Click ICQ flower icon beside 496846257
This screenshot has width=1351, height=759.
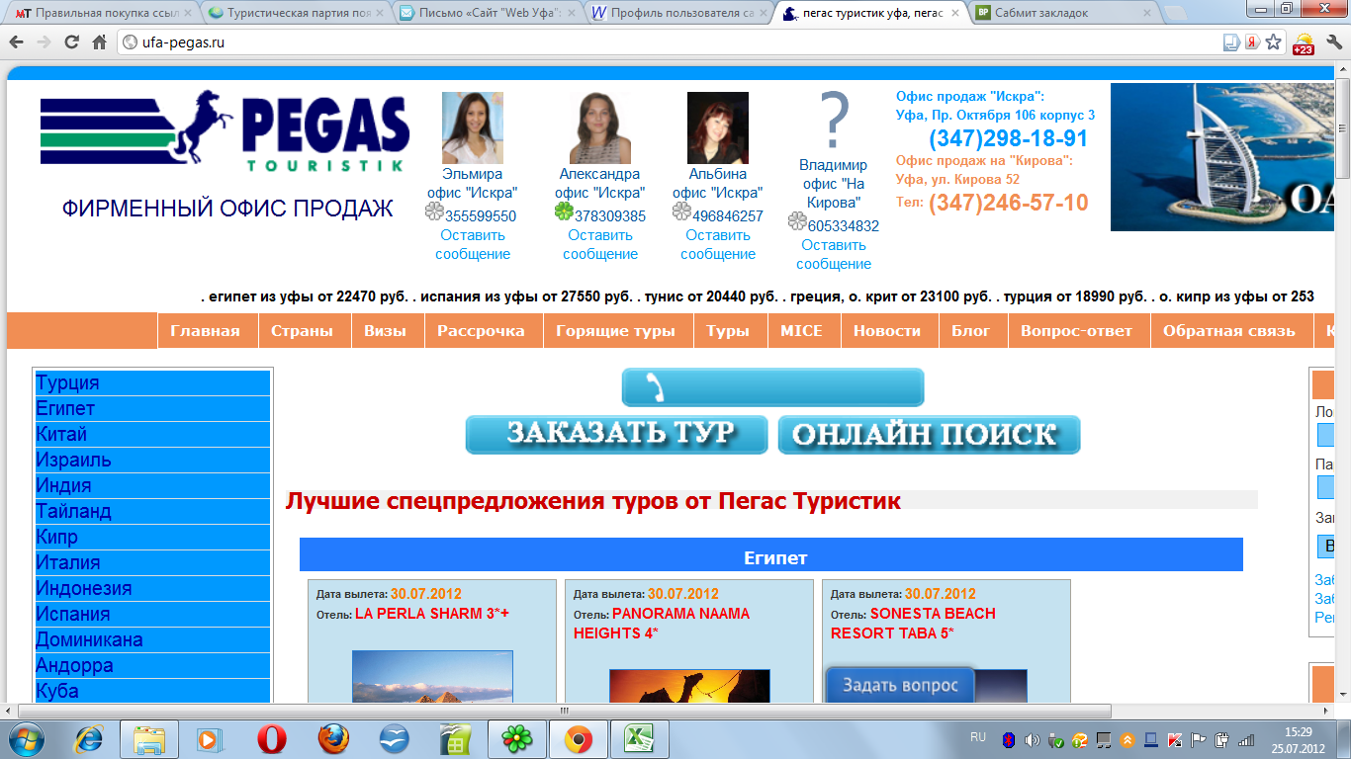pyautogui.click(x=681, y=211)
